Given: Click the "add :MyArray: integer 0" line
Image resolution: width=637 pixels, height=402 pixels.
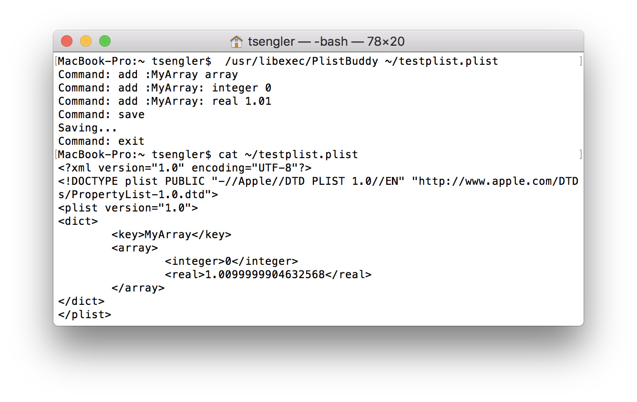Looking at the screenshot, I should [195, 88].
